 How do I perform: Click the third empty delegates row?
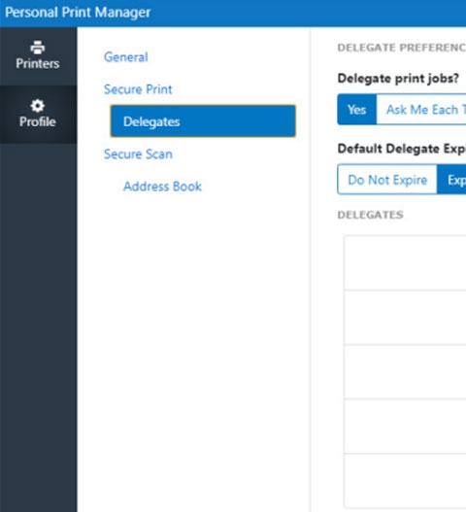pos(405,372)
